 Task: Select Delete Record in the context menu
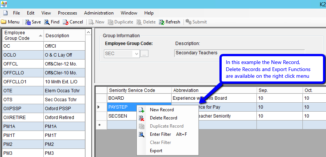pyautogui.click(x=163, y=118)
